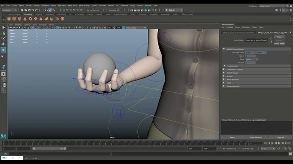Toggle the highlighted selection mode icon in status line
Image resolution: width=293 pixels, height=164 pixels.
point(50,10)
